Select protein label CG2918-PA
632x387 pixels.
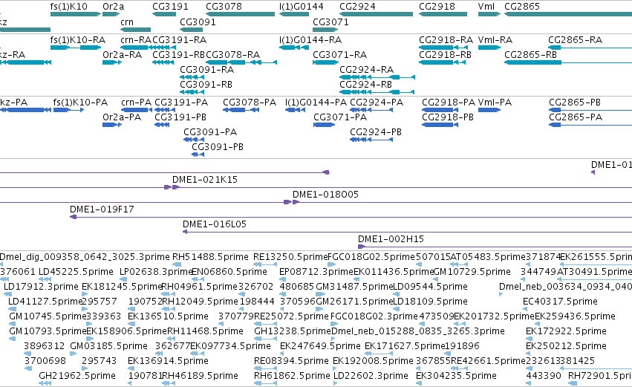tap(449, 103)
